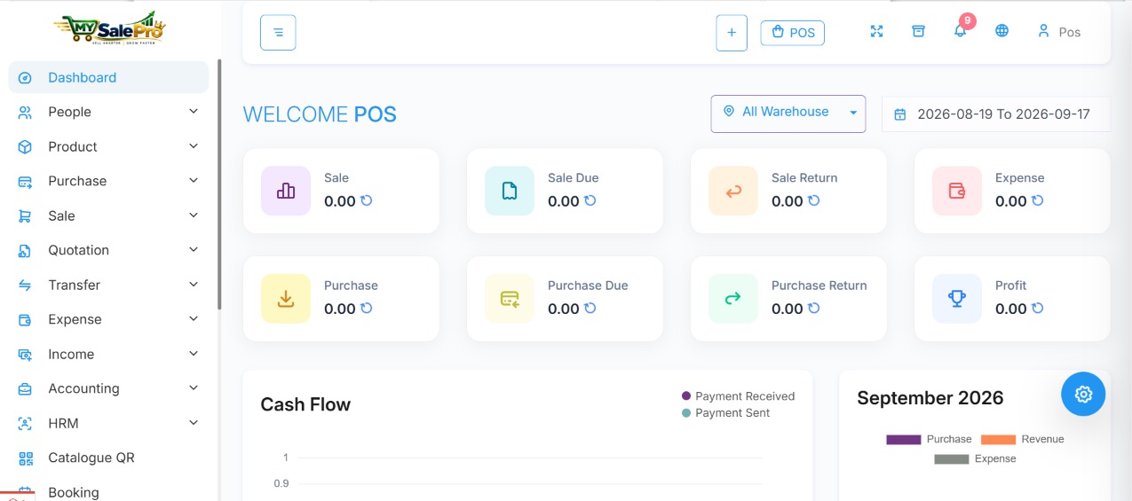This screenshot has height=501, width=1132.
Task: Click the HRM sidebar icon
Action: (x=26, y=423)
